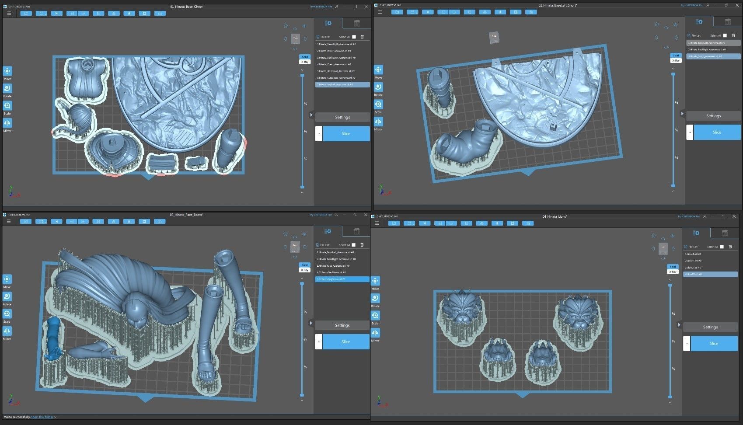Check Select All in 01_Hinata_Base_Chest file list
The image size is (743, 425).
coord(354,37)
